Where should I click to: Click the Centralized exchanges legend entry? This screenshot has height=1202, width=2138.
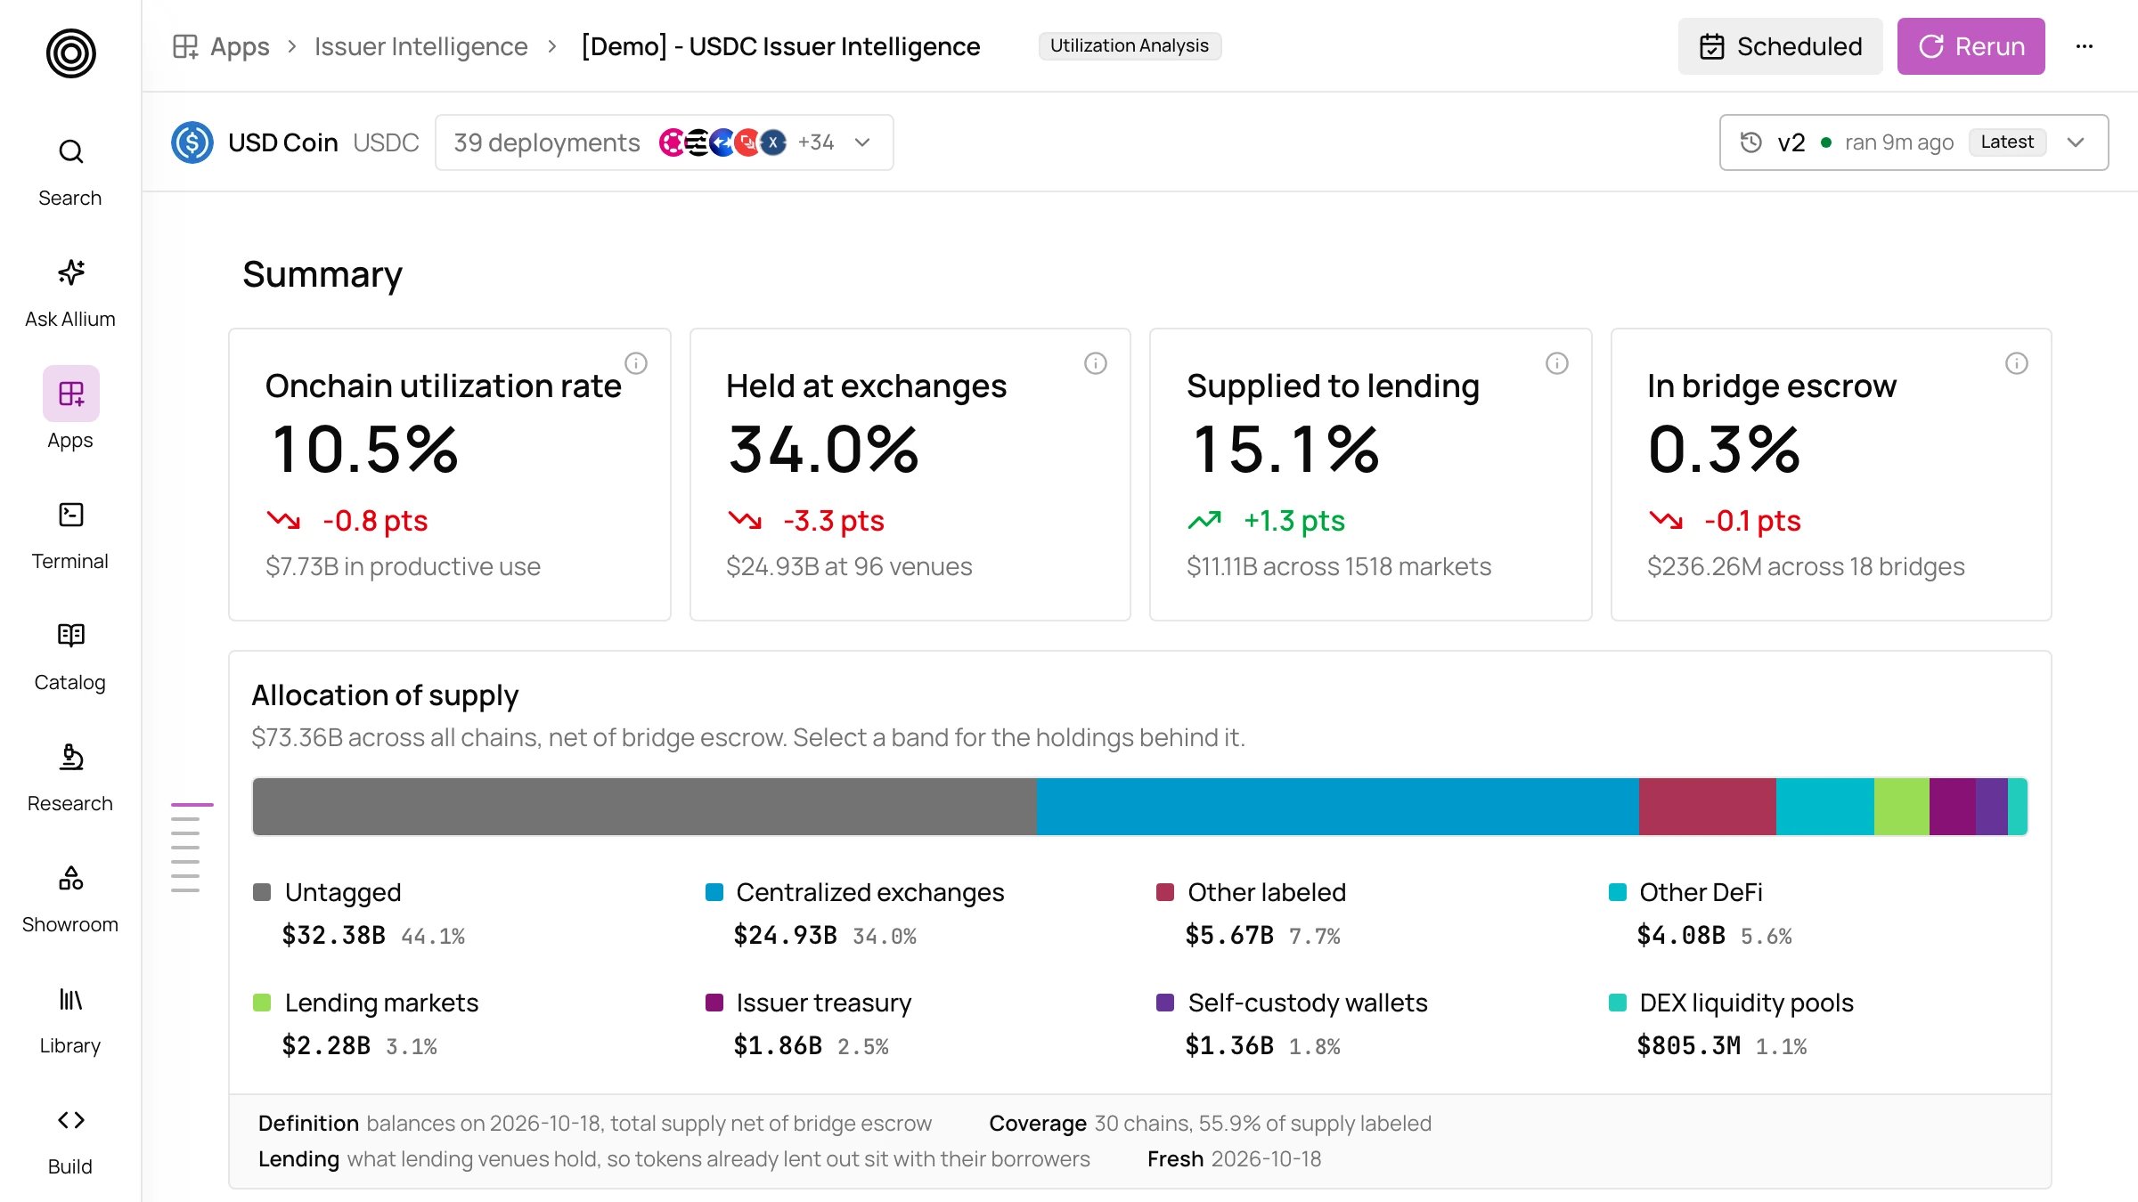pos(854,914)
